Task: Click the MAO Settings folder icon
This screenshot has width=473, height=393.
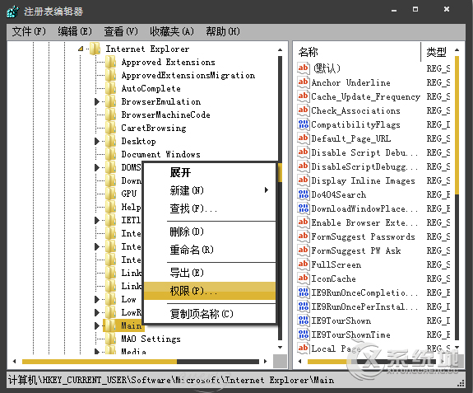Action: pos(111,339)
